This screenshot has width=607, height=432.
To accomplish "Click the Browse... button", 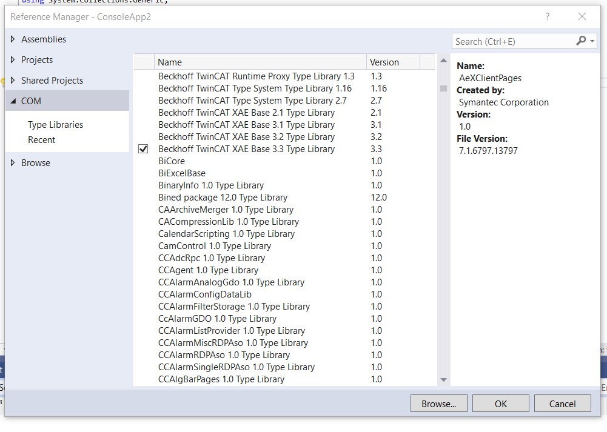I will point(438,404).
